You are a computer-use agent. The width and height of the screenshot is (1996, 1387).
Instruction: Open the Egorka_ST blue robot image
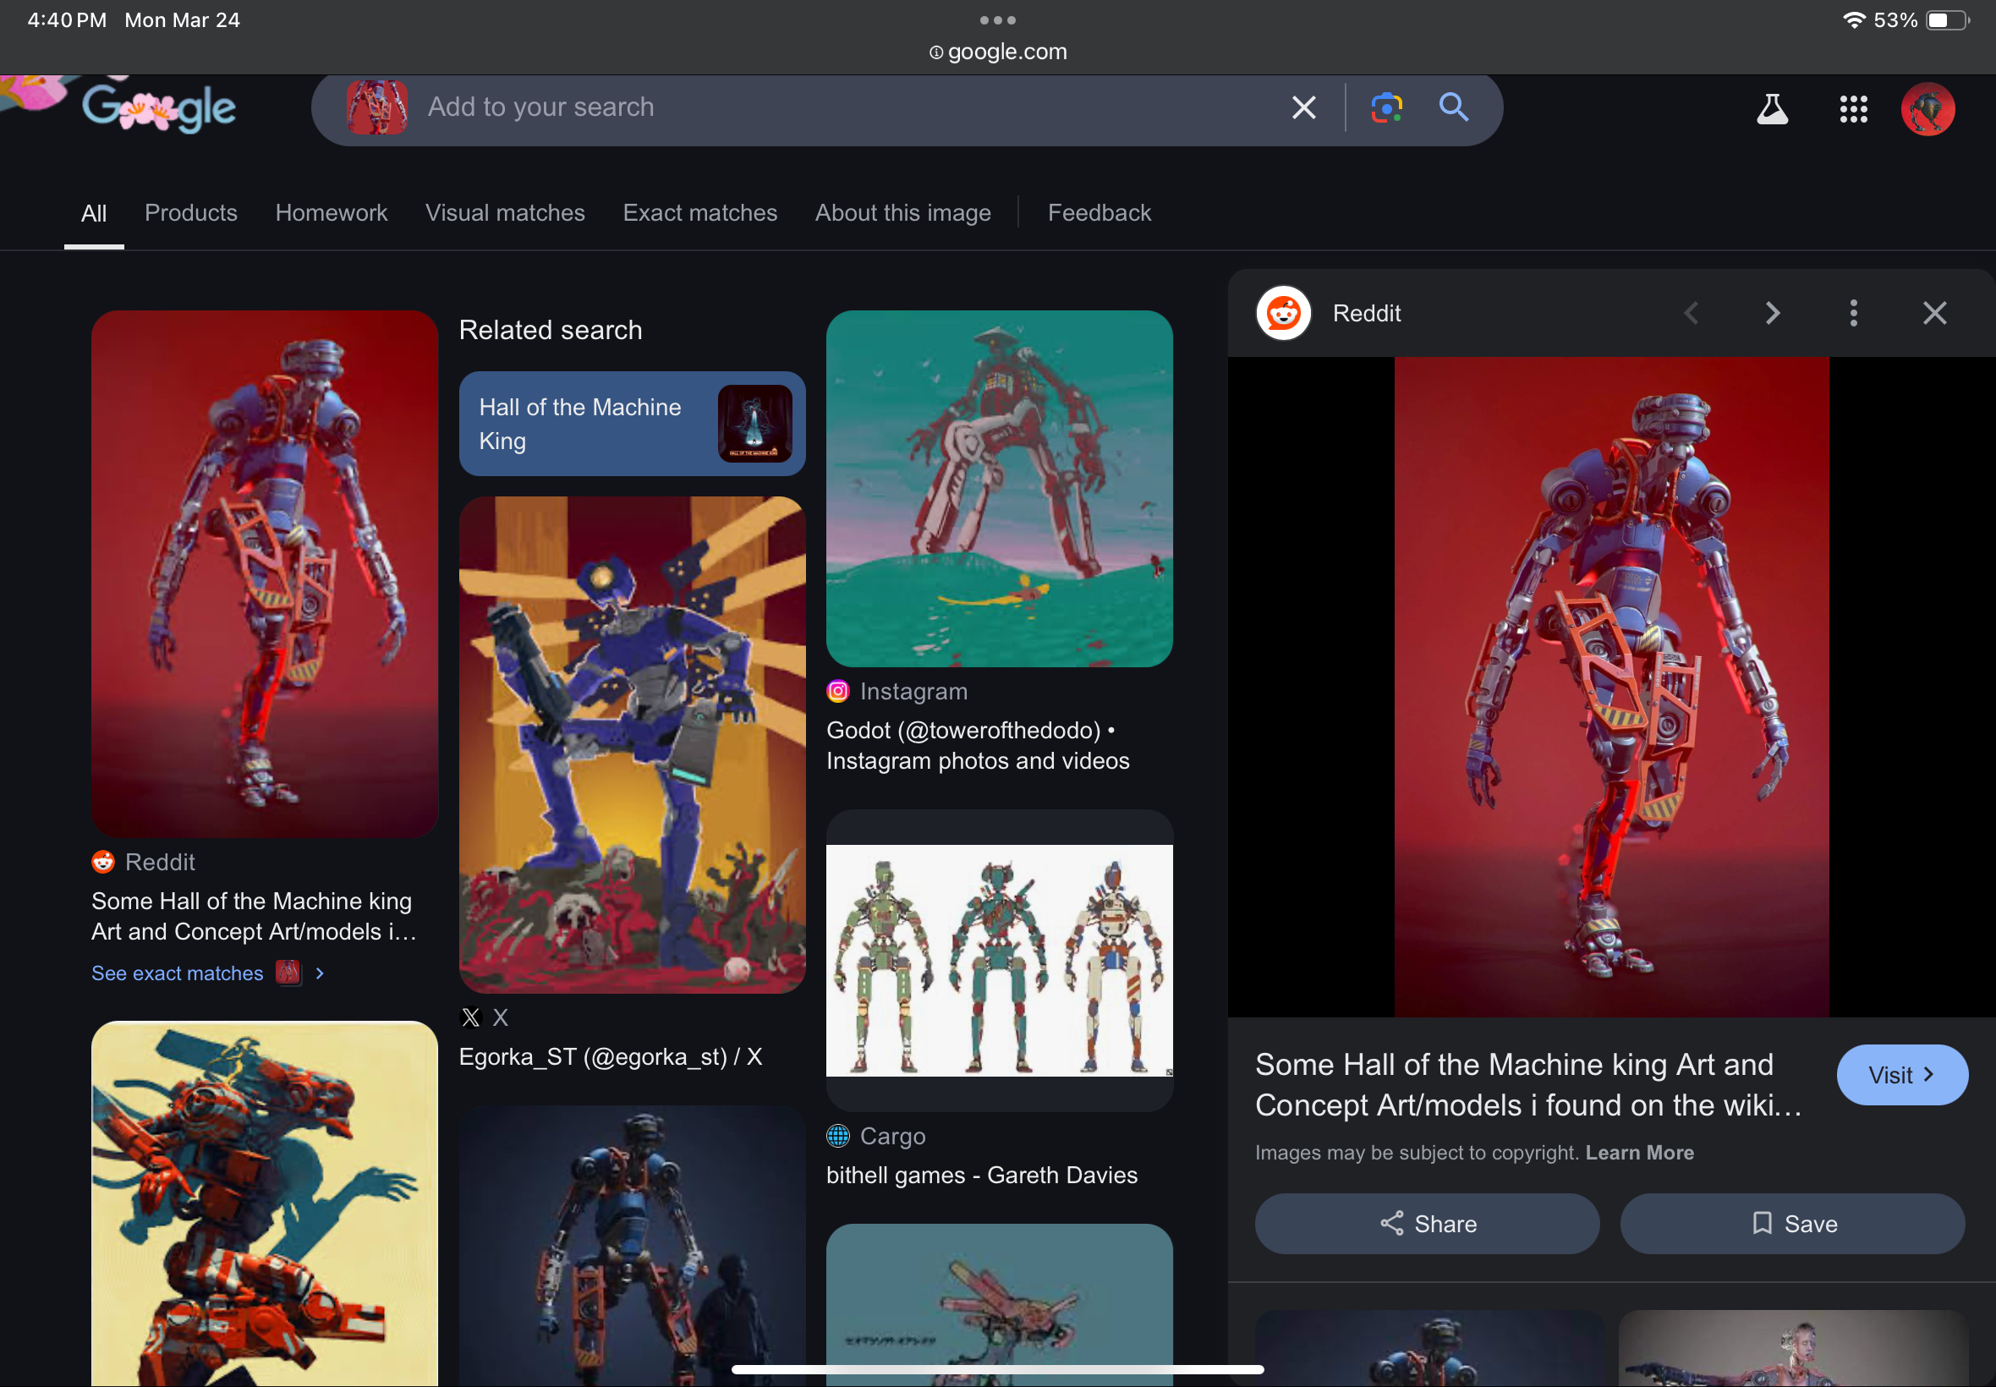(632, 745)
